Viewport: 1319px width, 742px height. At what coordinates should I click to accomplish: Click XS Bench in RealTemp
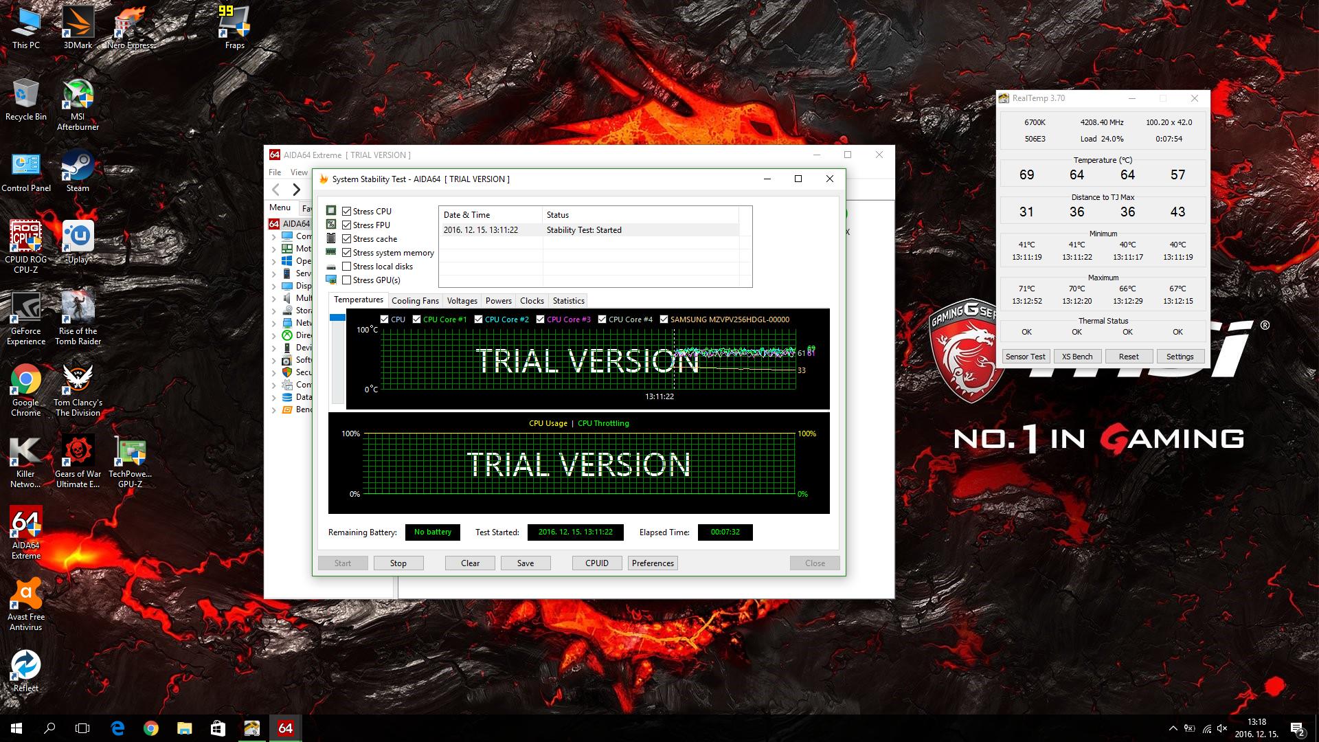(x=1076, y=357)
